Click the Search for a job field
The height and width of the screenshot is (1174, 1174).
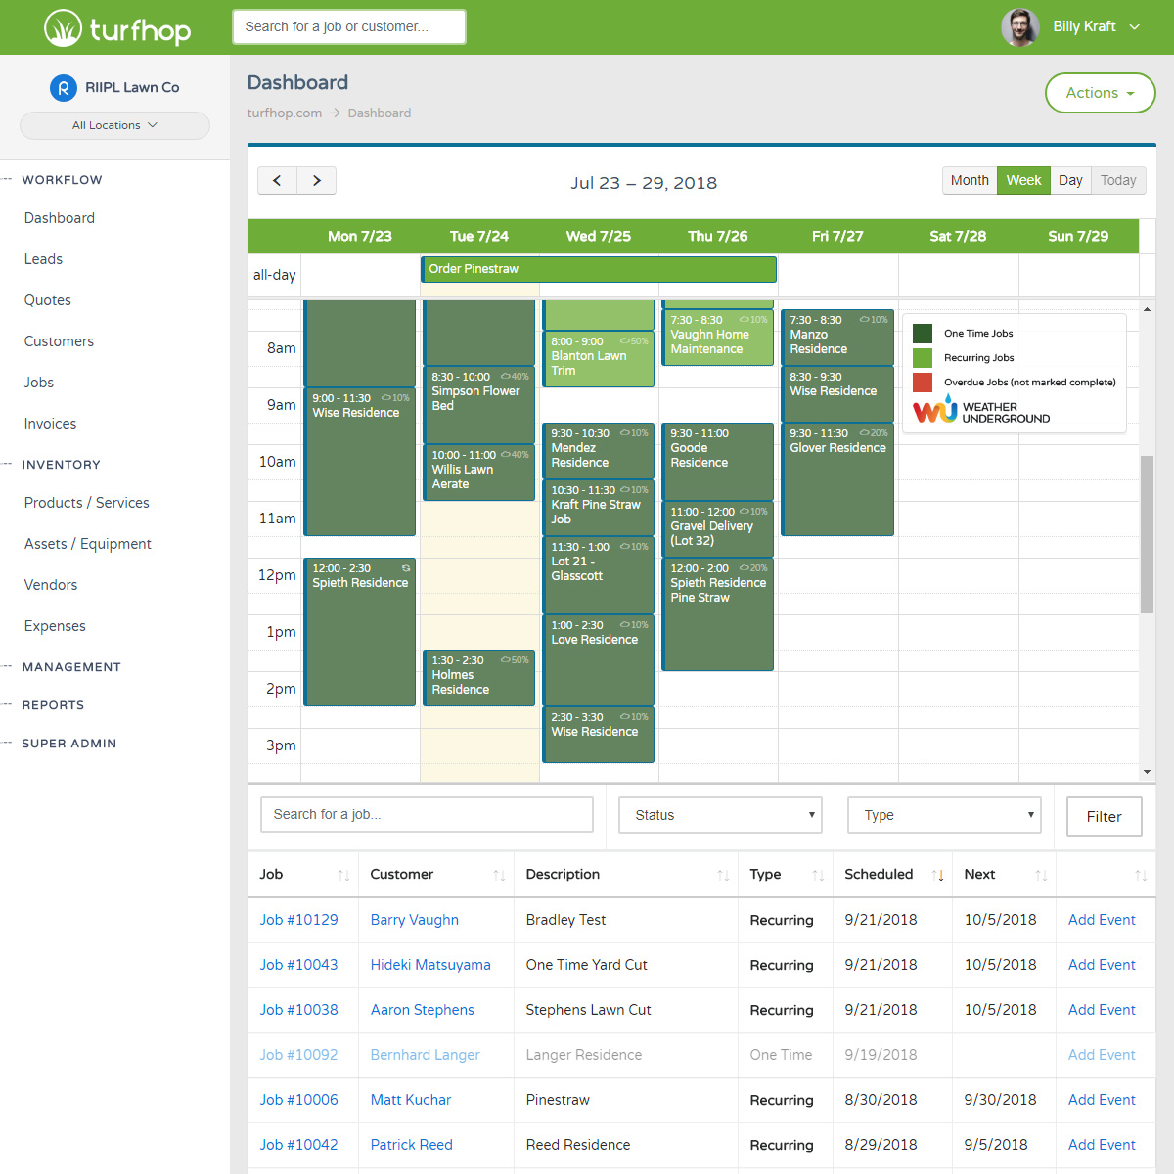427,814
